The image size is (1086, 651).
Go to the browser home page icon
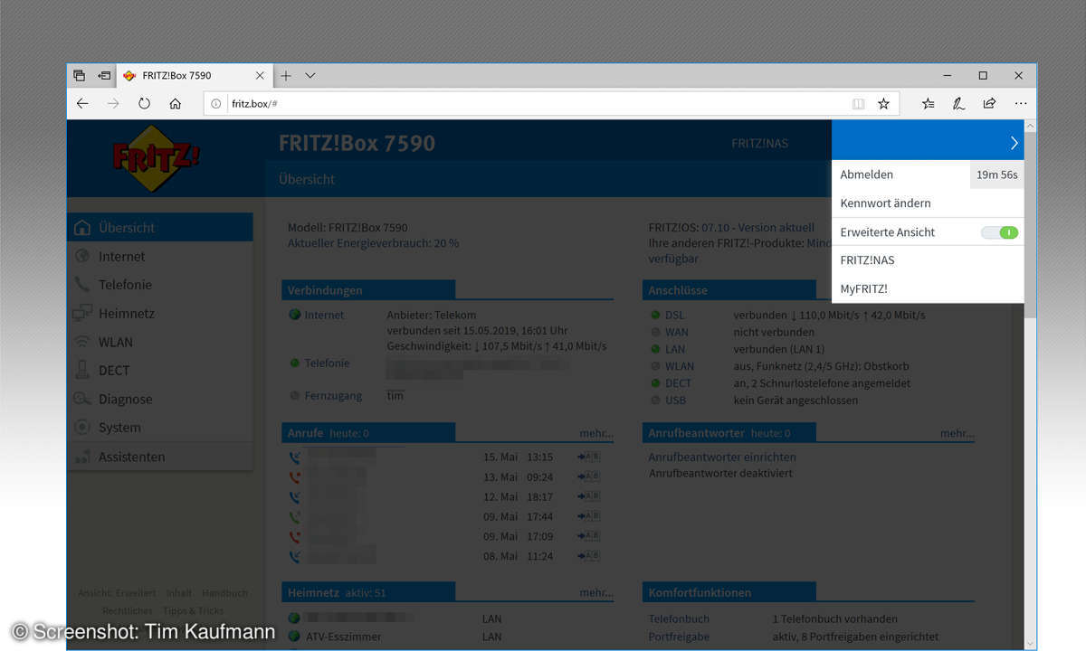click(x=175, y=103)
